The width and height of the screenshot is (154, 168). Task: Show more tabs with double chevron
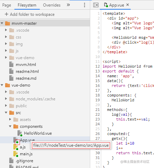[68, 5]
